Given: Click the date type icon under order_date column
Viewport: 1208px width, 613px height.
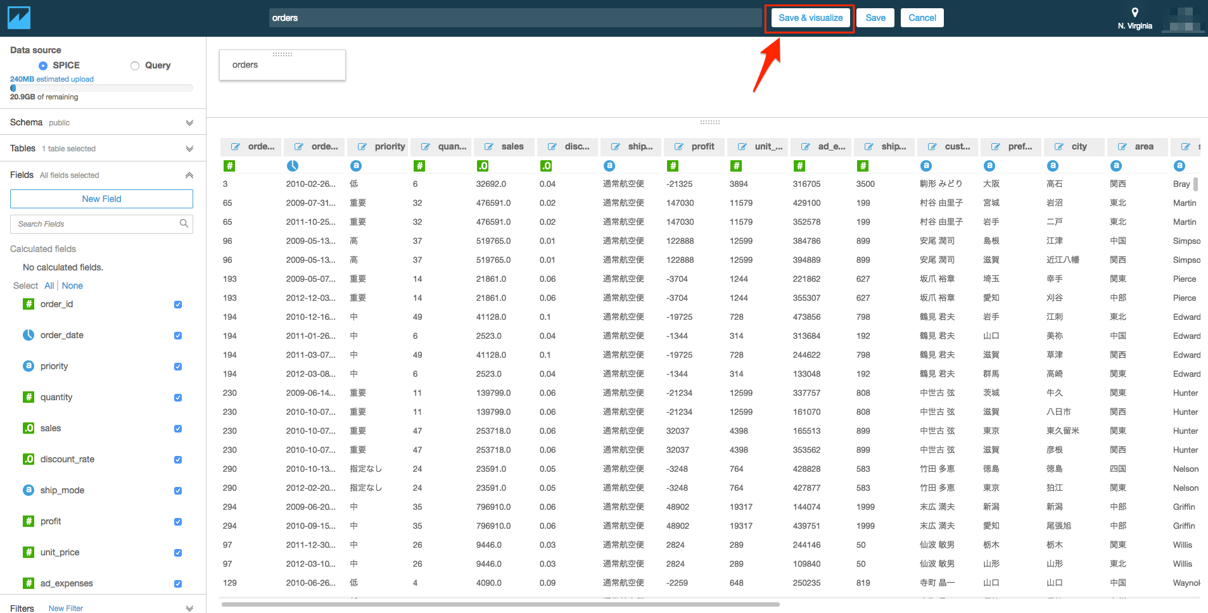Looking at the screenshot, I should (293, 165).
